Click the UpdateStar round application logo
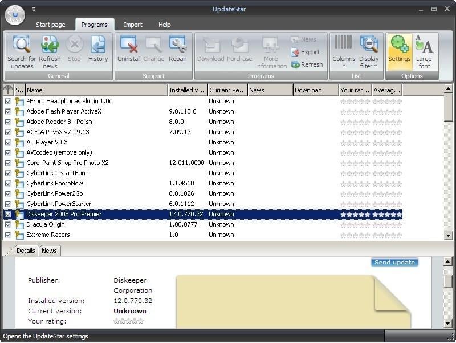456x343 pixels. (x=15, y=14)
